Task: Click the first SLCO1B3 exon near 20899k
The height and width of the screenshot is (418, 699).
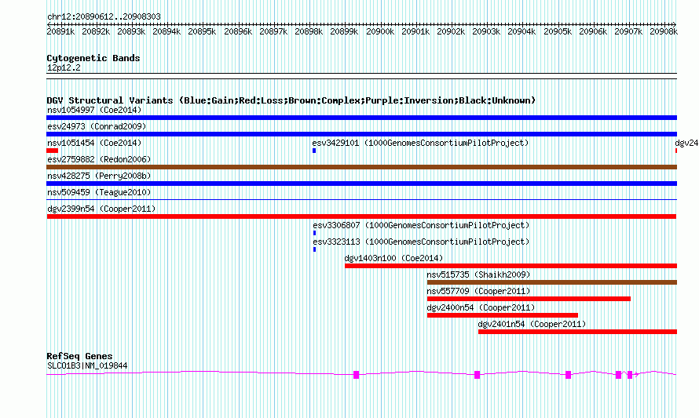Action: (x=357, y=375)
